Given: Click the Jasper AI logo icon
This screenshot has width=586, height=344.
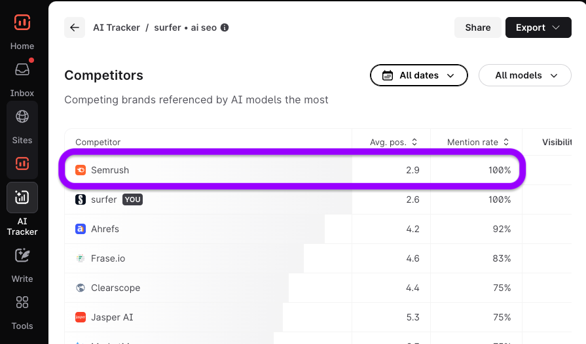Looking at the screenshot, I should click(x=81, y=317).
